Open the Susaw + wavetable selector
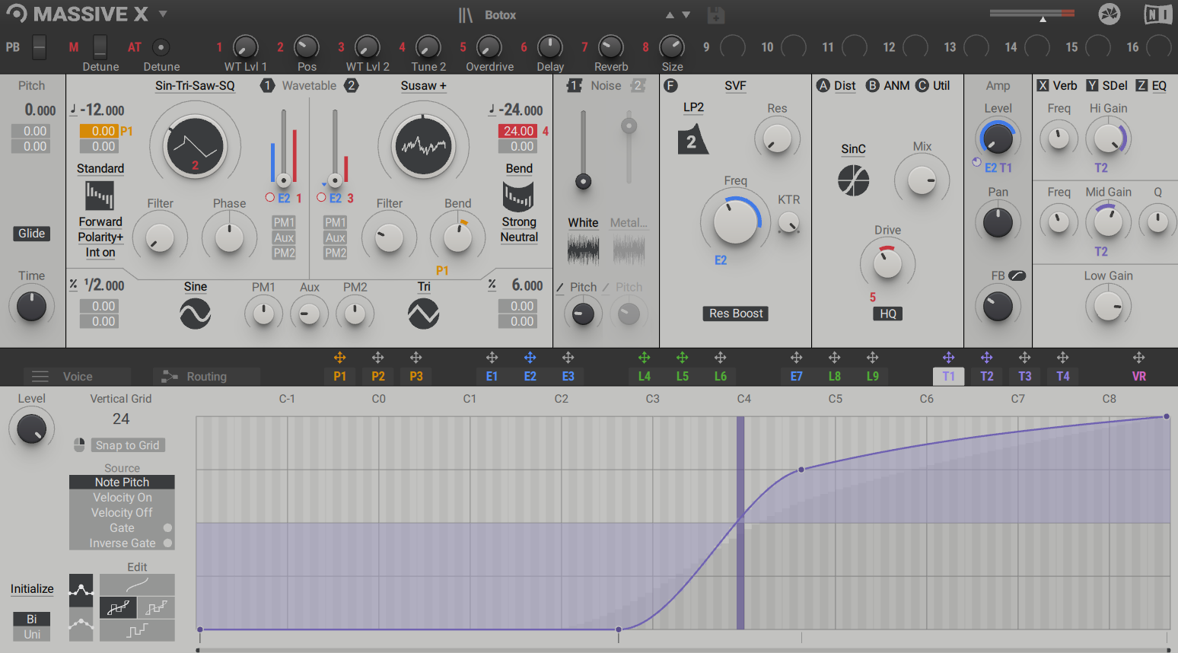 point(423,86)
